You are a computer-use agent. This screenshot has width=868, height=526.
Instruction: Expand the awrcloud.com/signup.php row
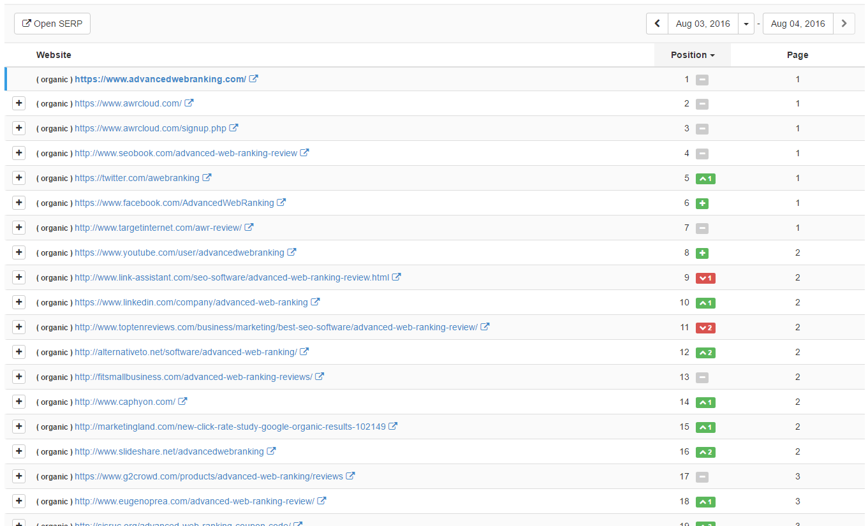tap(18, 128)
